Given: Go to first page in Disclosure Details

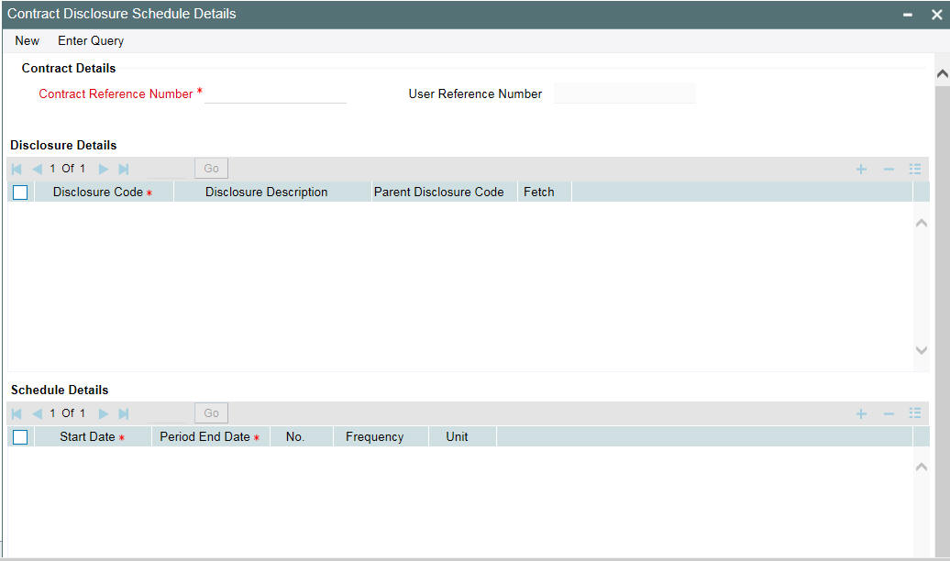Looking at the screenshot, I should [x=17, y=169].
